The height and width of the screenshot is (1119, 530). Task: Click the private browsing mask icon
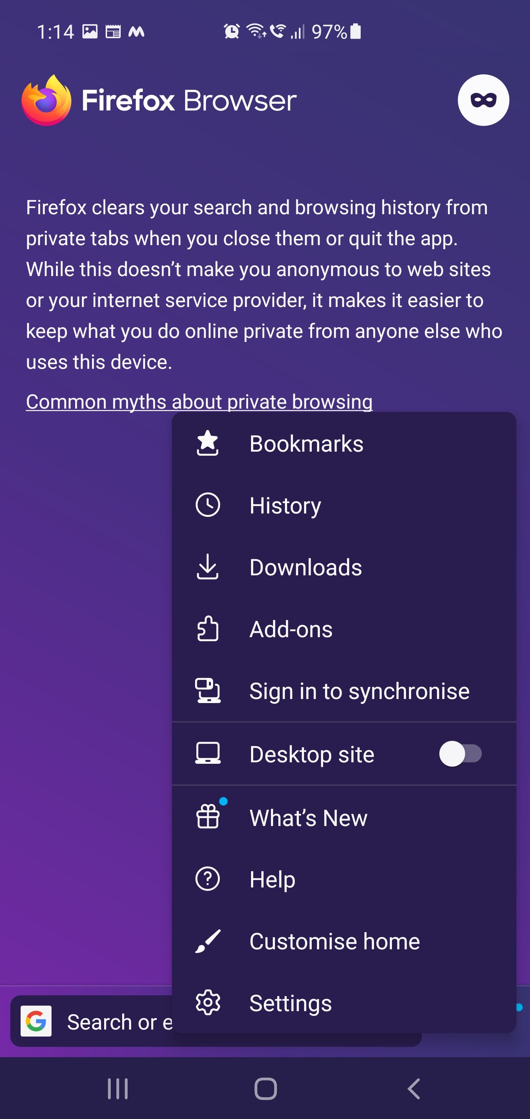[484, 100]
